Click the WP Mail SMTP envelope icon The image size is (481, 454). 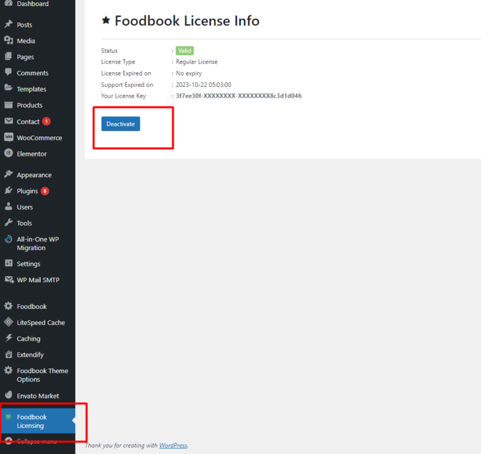[9, 279]
